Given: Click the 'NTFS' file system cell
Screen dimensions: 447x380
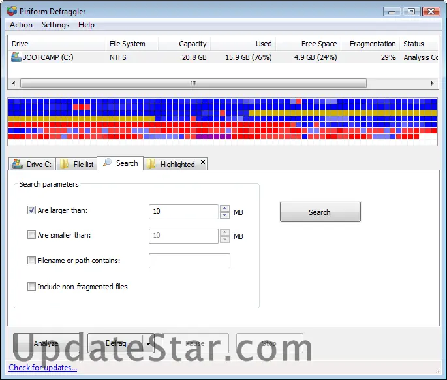Looking at the screenshot, I should [x=118, y=57].
